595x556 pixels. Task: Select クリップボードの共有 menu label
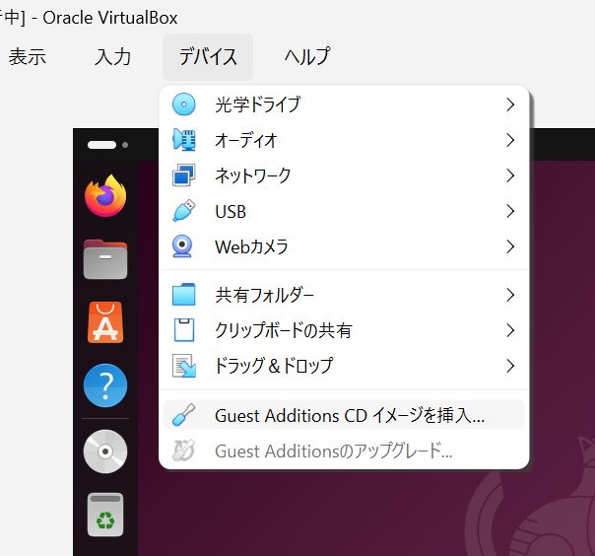tap(284, 330)
